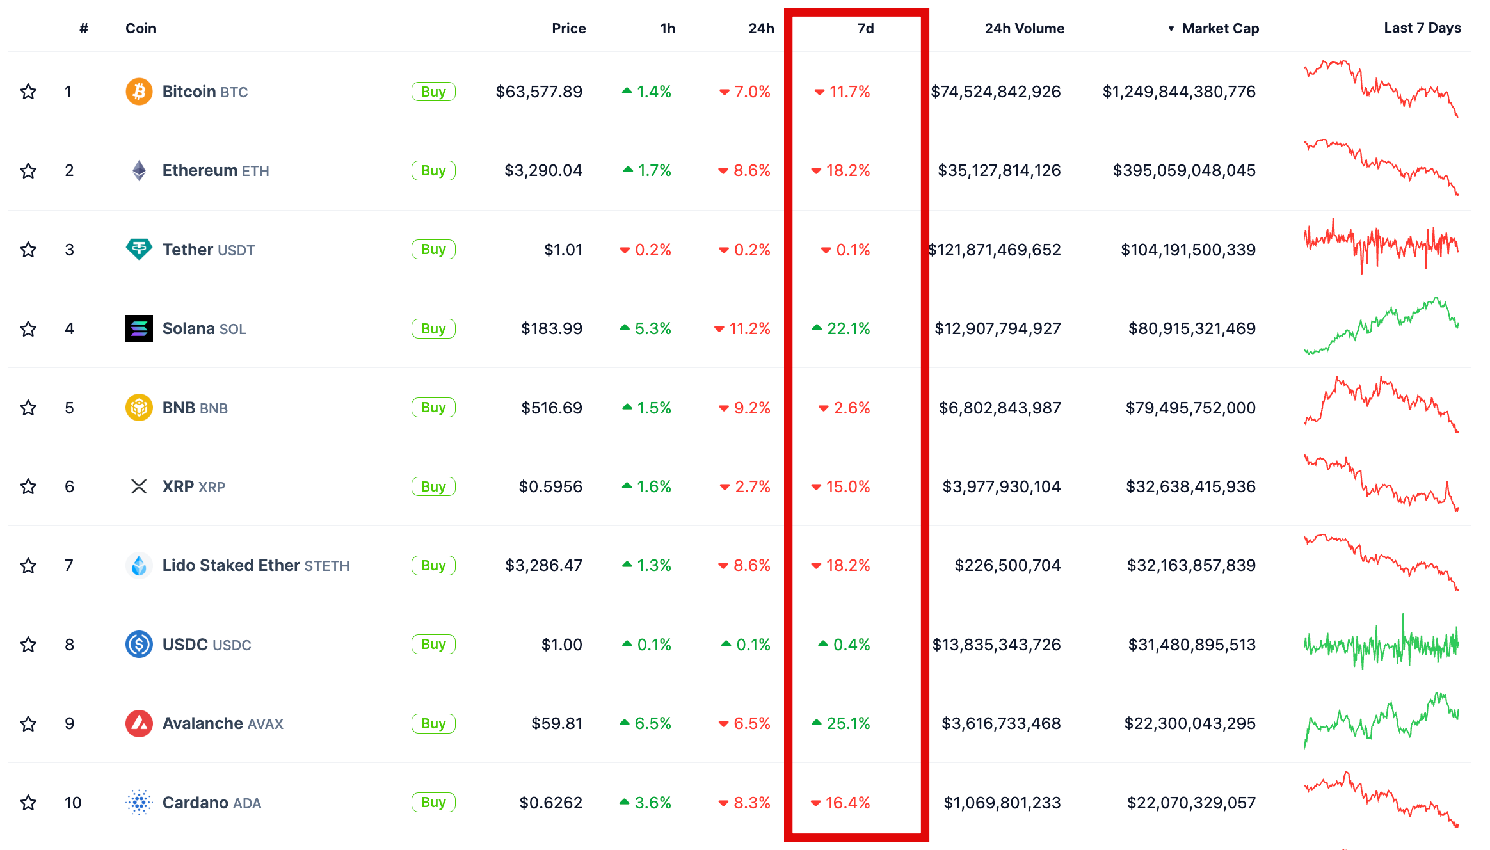Click the Solana logo icon
This screenshot has width=1490, height=850.
139,328
